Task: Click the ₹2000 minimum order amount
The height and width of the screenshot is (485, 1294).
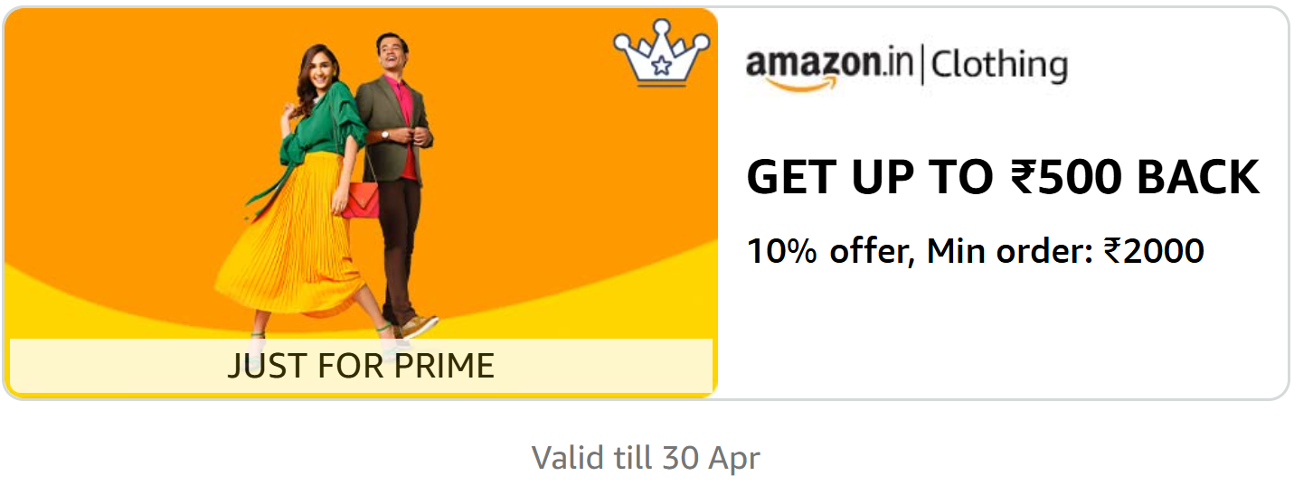Action: pyautogui.click(x=1154, y=250)
